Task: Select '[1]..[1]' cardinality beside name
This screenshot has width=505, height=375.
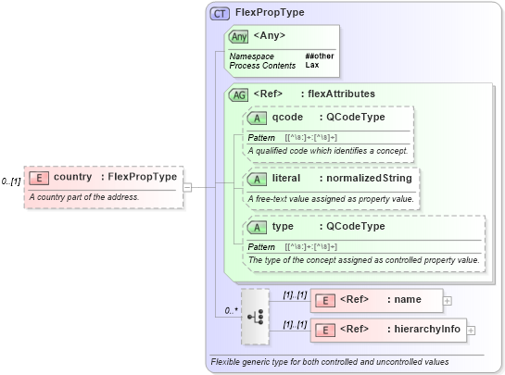Action: (x=295, y=294)
